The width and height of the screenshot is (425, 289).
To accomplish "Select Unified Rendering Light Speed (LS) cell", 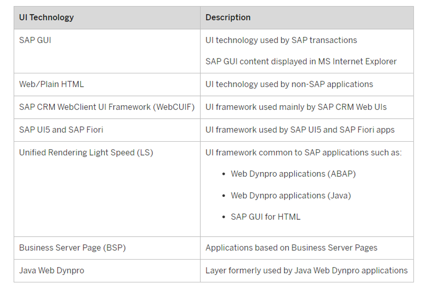I will [107, 189].
